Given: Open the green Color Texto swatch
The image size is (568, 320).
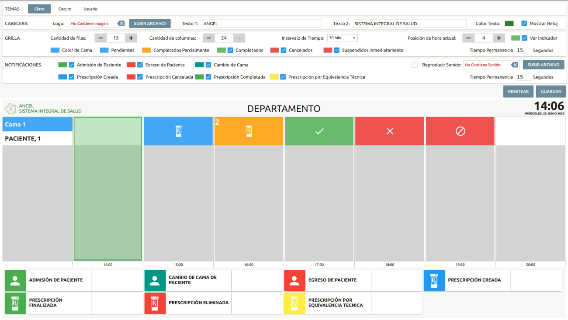Looking at the screenshot, I should pos(509,23).
